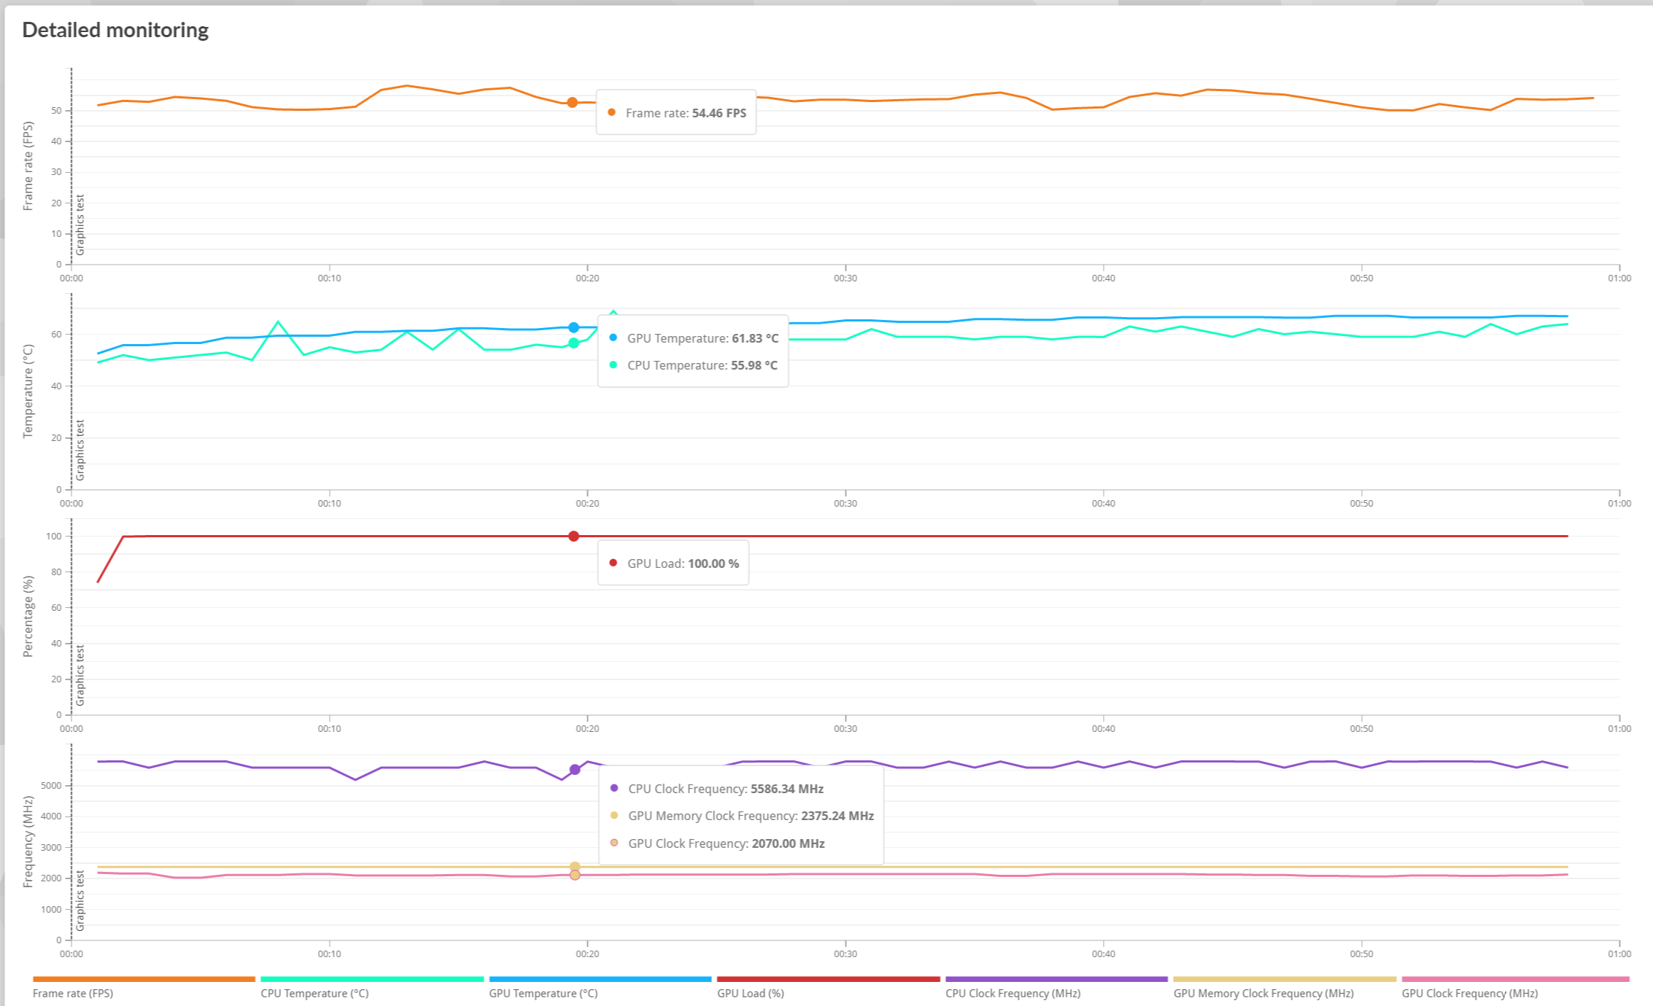Click the Detailed monitoring heading
Image resolution: width=1653 pixels, height=1006 pixels.
[x=115, y=30]
